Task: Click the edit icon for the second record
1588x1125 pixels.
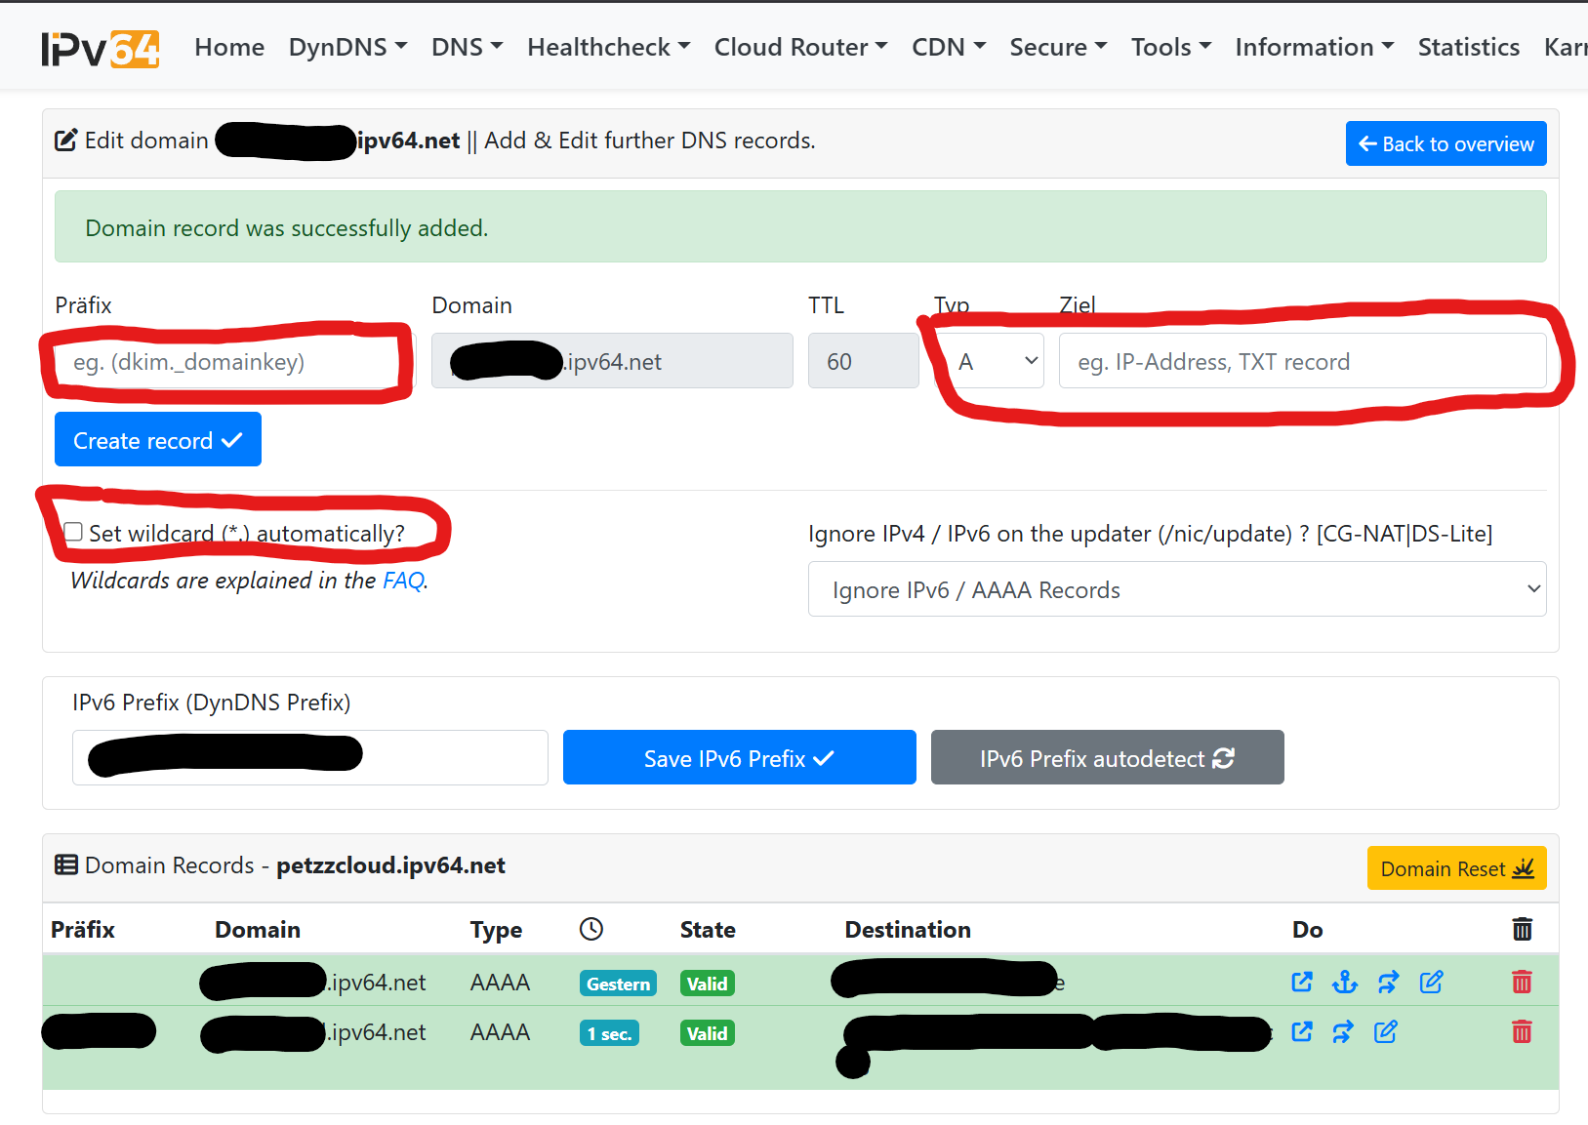Action: [1385, 1031]
